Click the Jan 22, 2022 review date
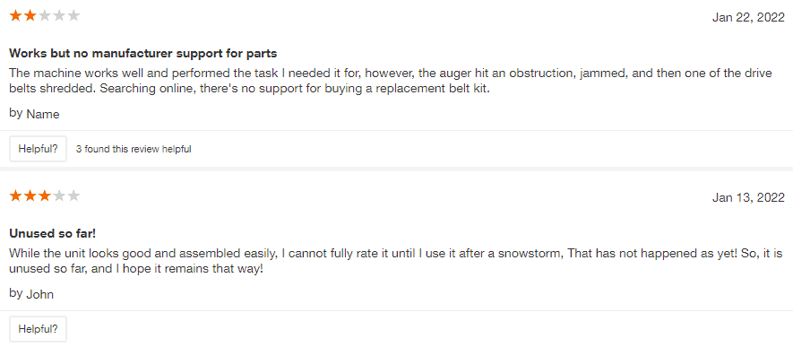Screen dimensions: 793x347 (x=748, y=18)
